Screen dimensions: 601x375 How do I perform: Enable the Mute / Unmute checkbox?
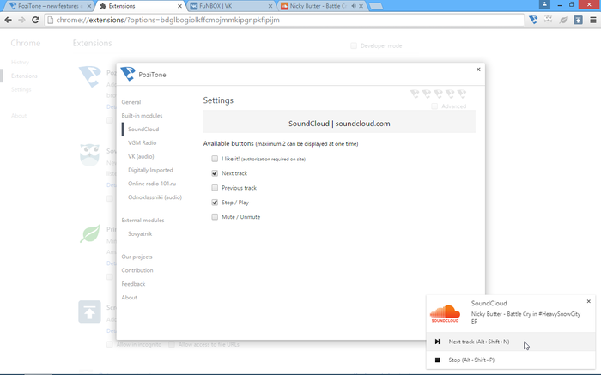(215, 217)
